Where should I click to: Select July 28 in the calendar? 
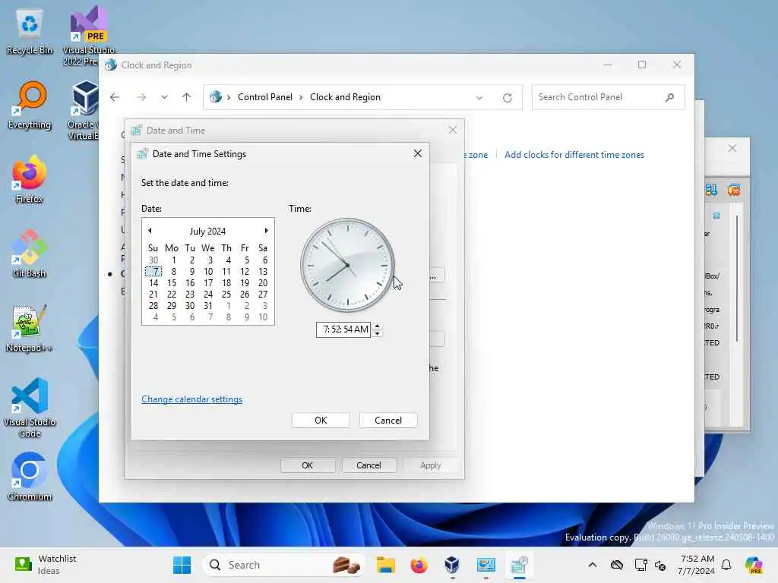(x=153, y=305)
